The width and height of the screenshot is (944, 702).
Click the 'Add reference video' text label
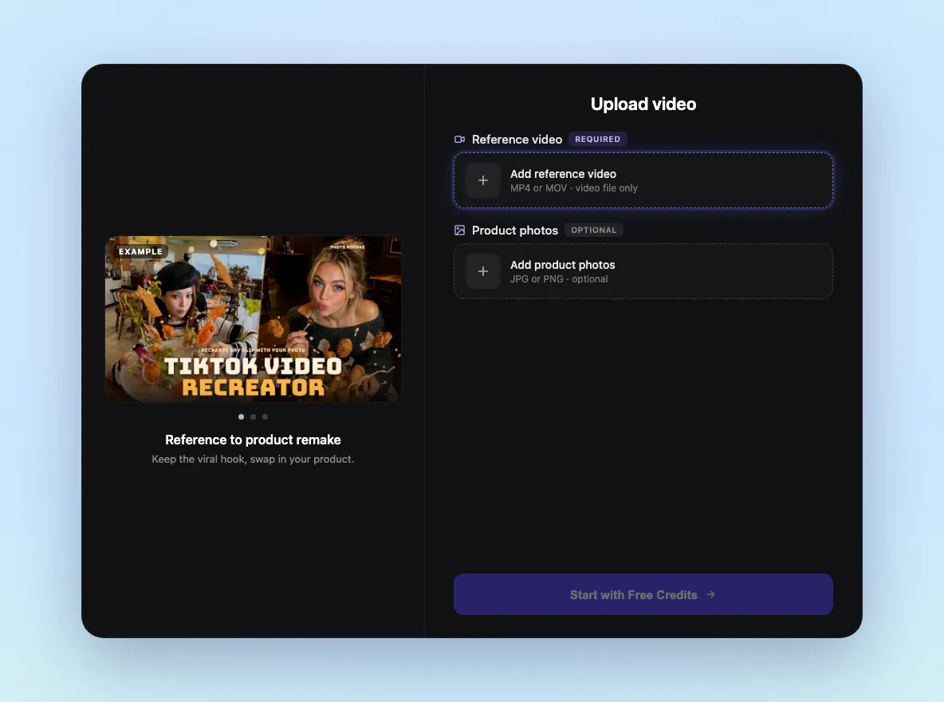coord(563,174)
